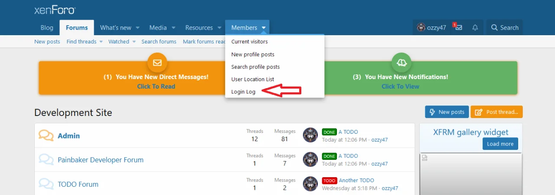Open the Painbaker Developer Forum link
Screen dimensions: 555x195
[x=101, y=160]
